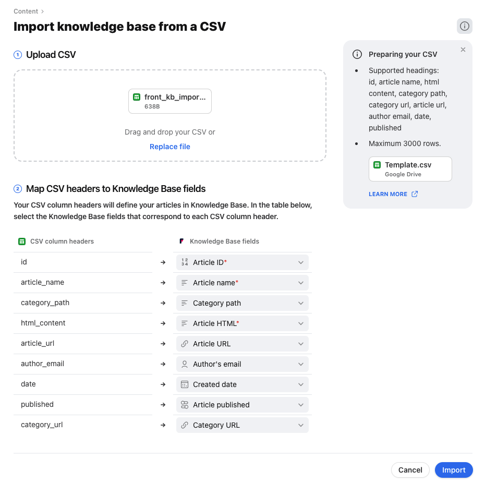
Task: Click the spreadsheet icon beside CSV column headers label
Action: click(21, 241)
